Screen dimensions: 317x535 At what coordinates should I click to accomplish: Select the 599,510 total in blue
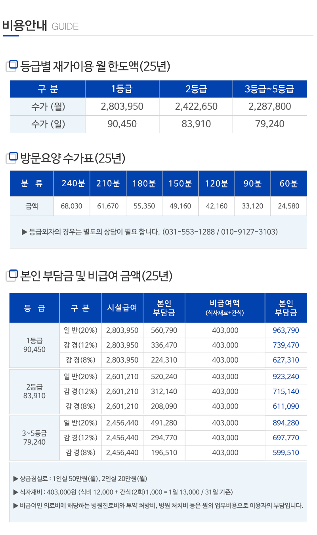[286, 453]
